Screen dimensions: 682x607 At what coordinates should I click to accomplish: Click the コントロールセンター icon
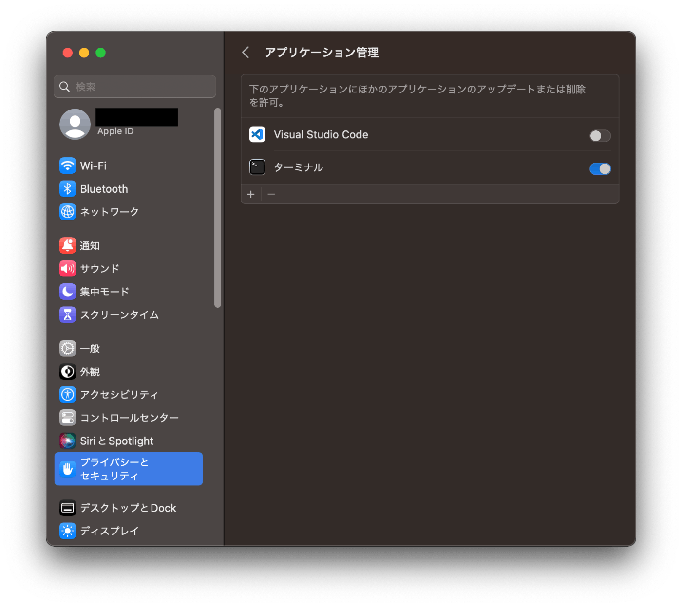coord(68,418)
